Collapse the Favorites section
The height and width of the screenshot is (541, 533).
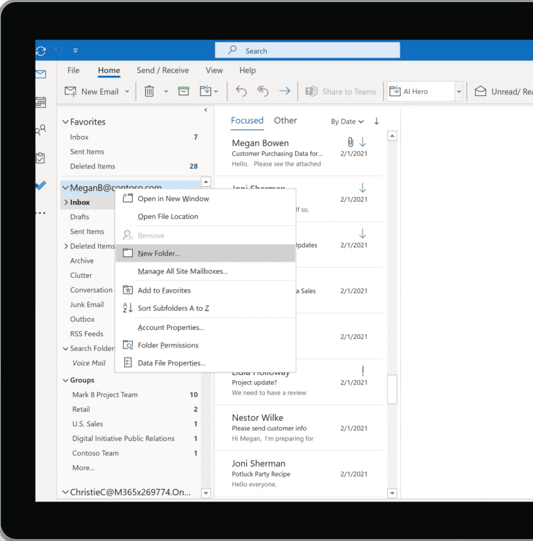pos(65,122)
